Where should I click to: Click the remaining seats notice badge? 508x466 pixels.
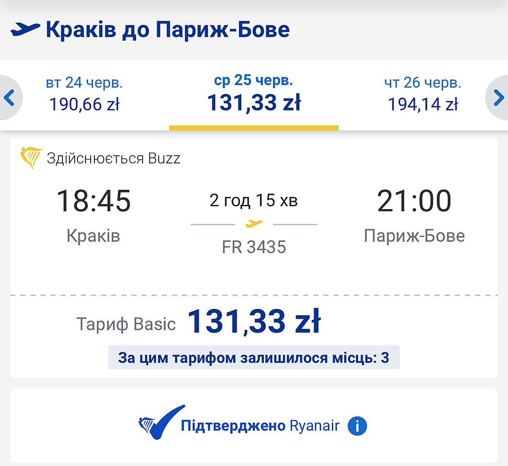click(254, 358)
